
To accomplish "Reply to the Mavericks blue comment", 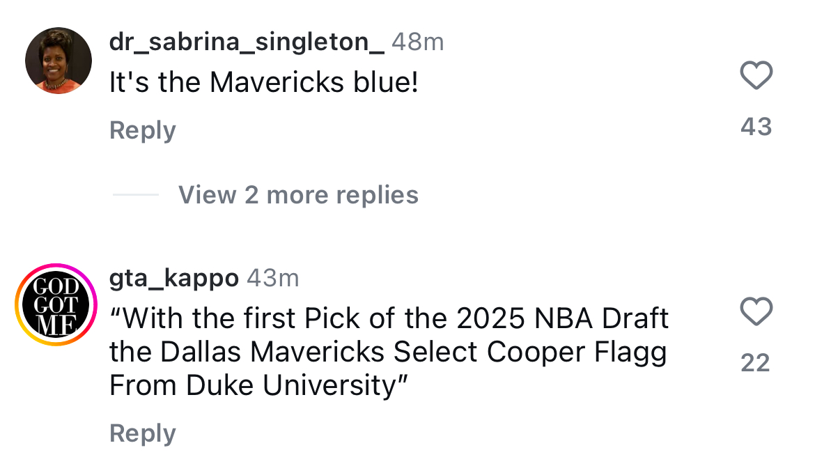I will 142,130.
